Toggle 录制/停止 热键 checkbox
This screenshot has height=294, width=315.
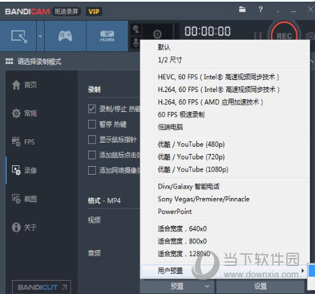point(92,109)
